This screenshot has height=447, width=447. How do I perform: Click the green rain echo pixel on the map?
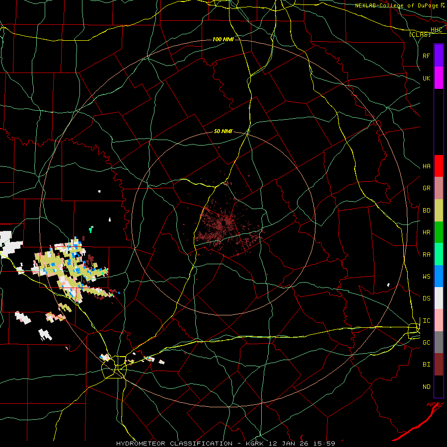pos(91,229)
